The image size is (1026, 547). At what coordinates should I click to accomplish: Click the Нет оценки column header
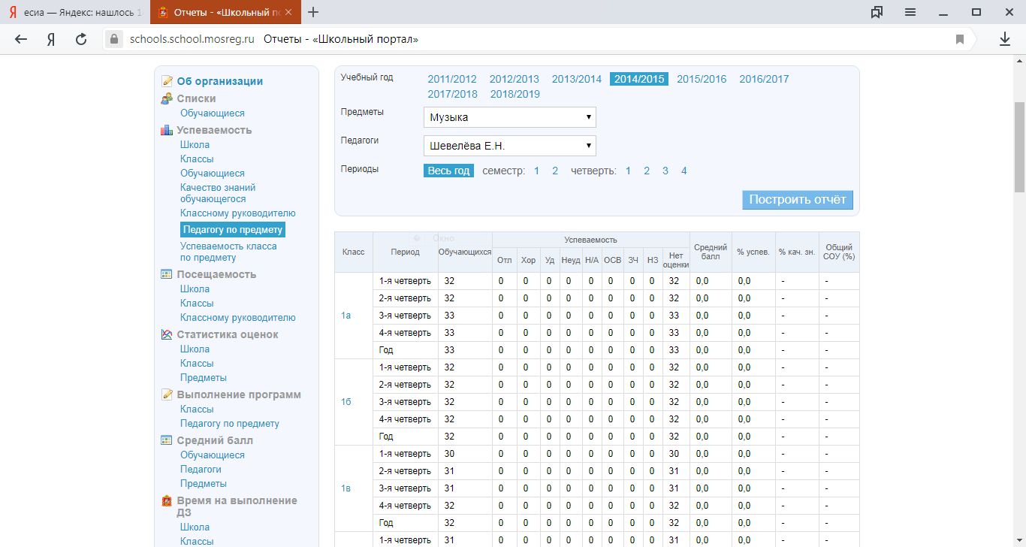[676, 260]
